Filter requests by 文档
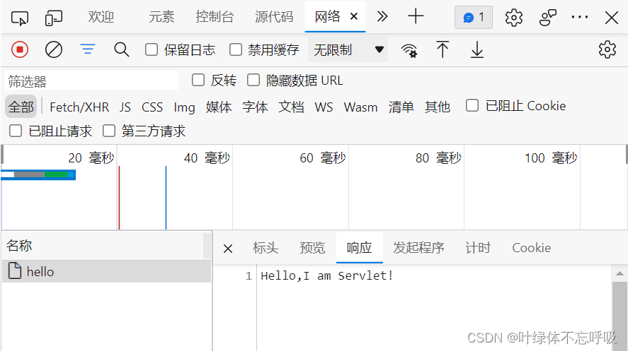The height and width of the screenshot is (351, 628). [291, 107]
